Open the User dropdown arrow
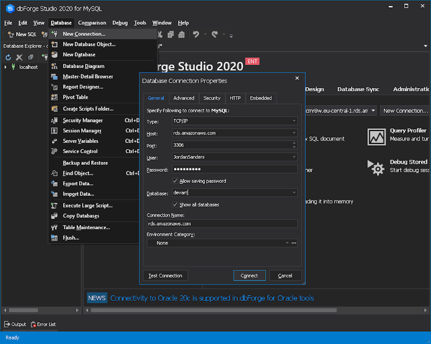 [x=294, y=157]
